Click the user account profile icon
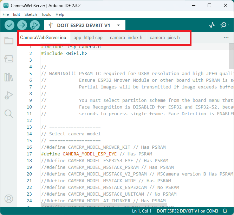 point(9,199)
